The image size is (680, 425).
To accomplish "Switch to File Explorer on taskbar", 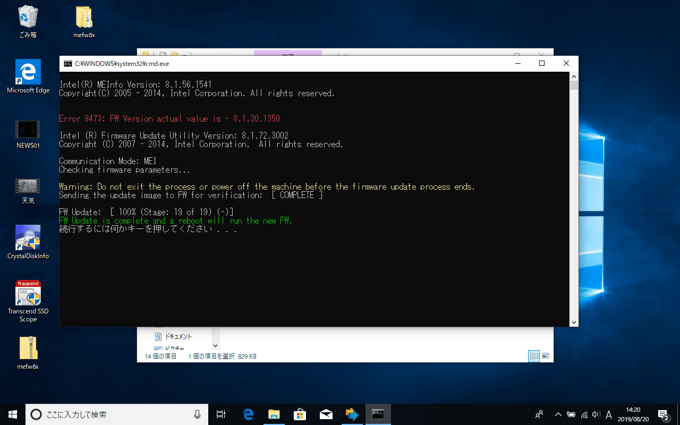I will [x=274, y=414].
